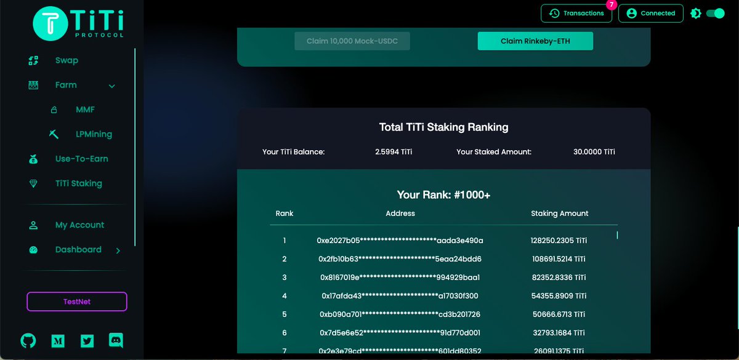739x360 pixels.
Task: Click the MMF lock icon
Action: click(54, 110)
